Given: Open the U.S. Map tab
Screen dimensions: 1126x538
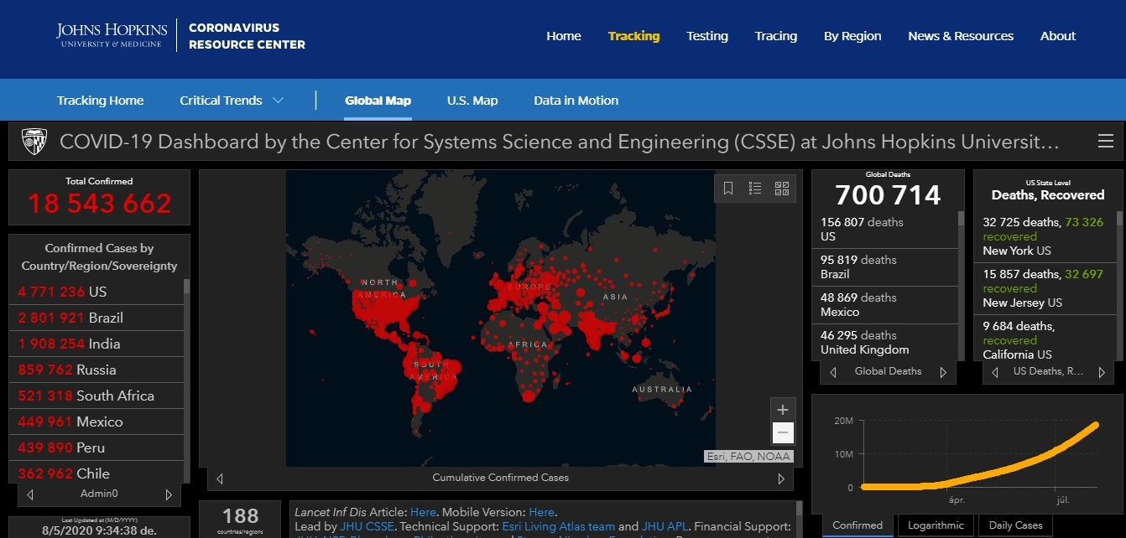Looking at the screenshot, I should [x=472, y=101].
